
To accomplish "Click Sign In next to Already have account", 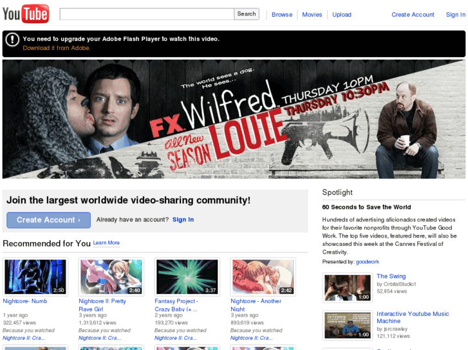I will 183,220.
